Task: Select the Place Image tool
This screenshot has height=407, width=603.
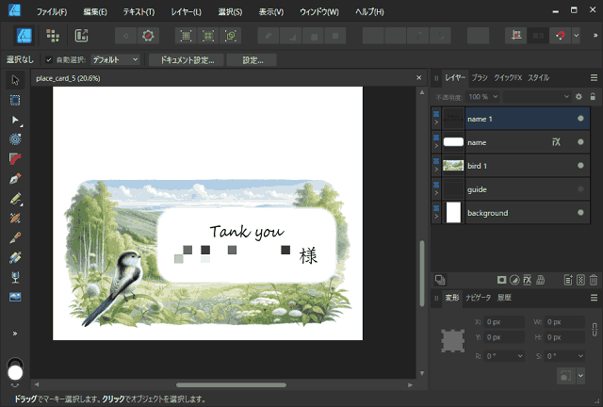Action: pyautogui.click(x=15, y=297)
